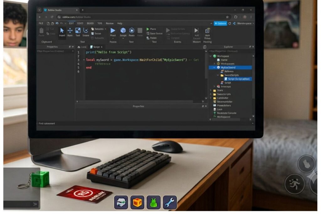Open the browser extensions icon
Image resolution: width=321 pixels, height=214 pixels.
tap(236, 17)
